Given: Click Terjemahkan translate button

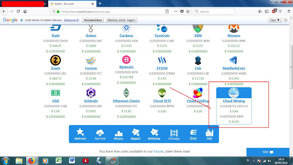Looking at the screenshot, I should tap(93, 20).
